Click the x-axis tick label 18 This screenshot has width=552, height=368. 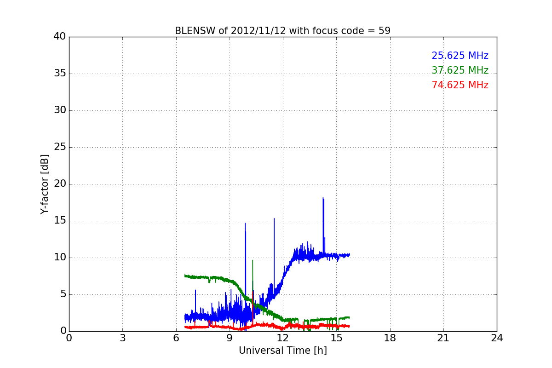tap(390, 338)
